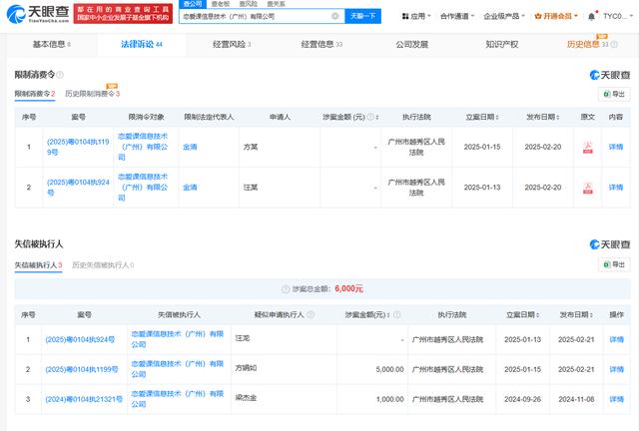Screen dimensions: 639x431
Task: View 详情 for 限制消费令 row dated 2025-01-13
Action: 616,188
